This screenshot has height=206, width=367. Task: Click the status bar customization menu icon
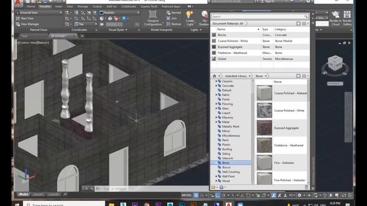click(349, 195)
